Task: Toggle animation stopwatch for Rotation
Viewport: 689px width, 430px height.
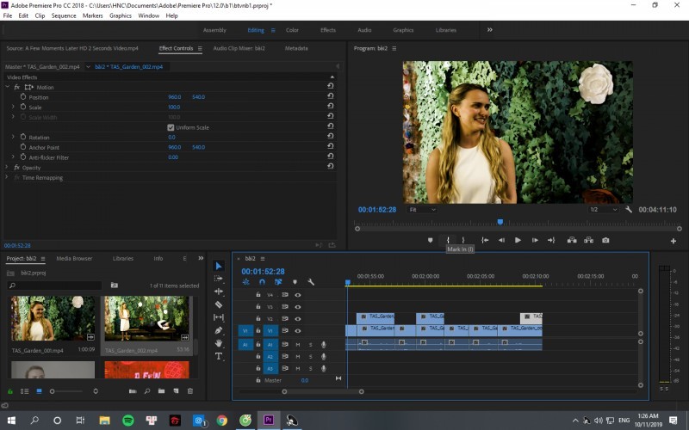Action: click(23, 137)
